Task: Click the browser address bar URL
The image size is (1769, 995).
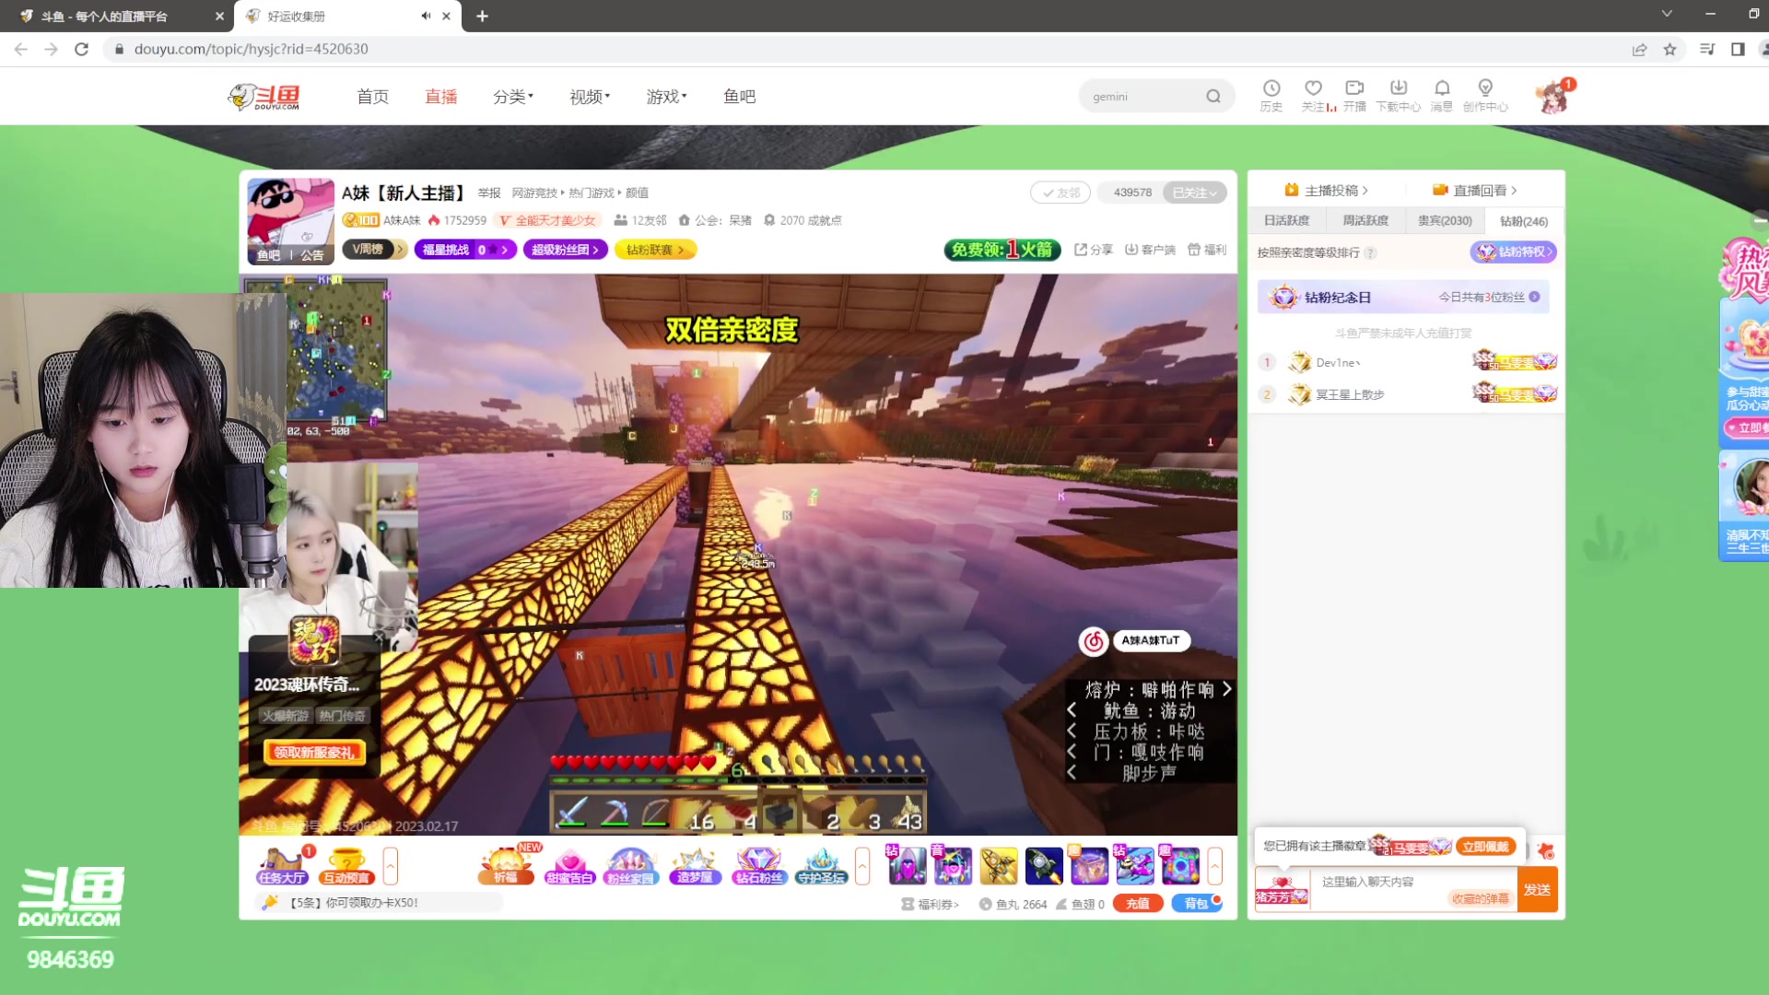Action: [x=251, y=49]
